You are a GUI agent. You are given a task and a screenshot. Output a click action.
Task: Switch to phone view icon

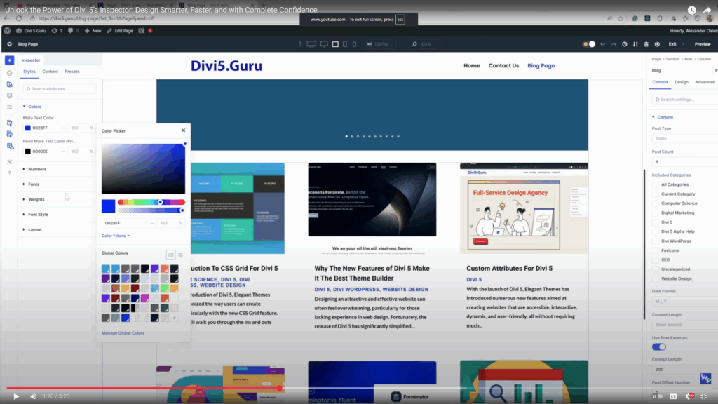pos(354,44)
